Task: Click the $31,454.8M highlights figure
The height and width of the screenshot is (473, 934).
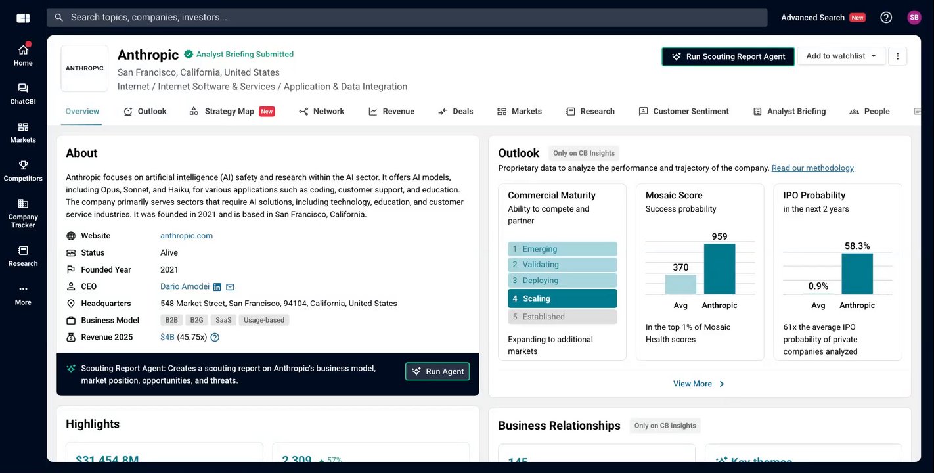Action: coord(107,459)
